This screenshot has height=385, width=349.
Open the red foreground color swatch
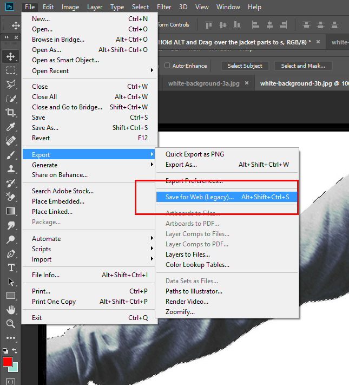tap(7, 361)
